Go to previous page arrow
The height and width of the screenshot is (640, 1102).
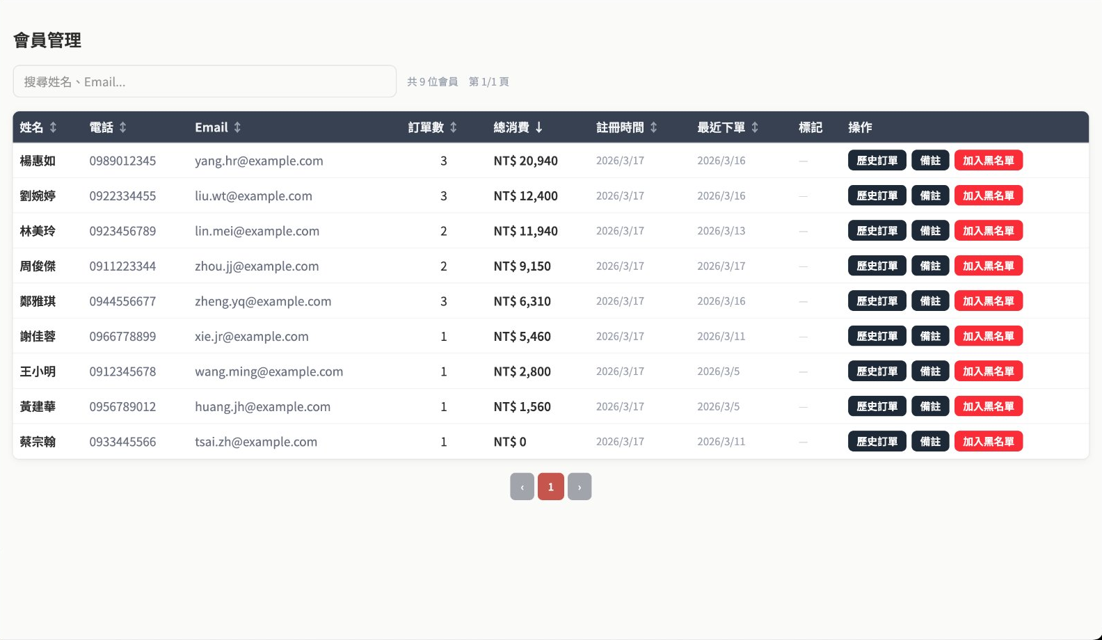click(522, 486)
